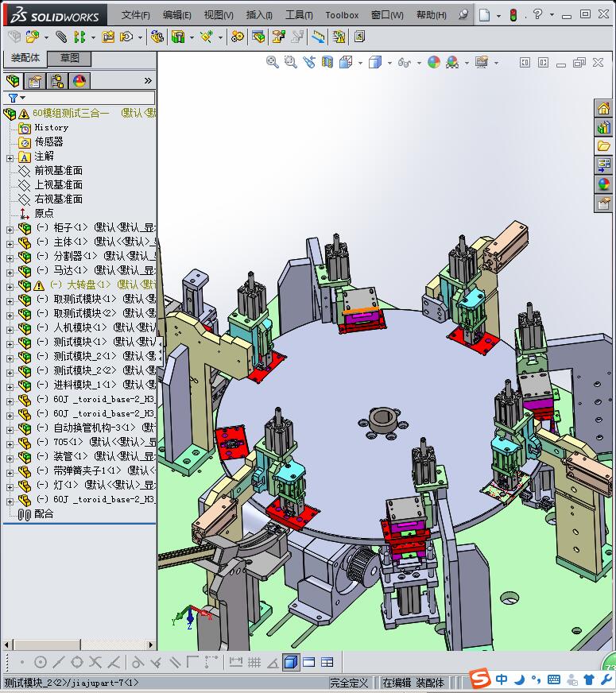
Task: Expand more manager tabs with double chevron
Action: (148, 81)
